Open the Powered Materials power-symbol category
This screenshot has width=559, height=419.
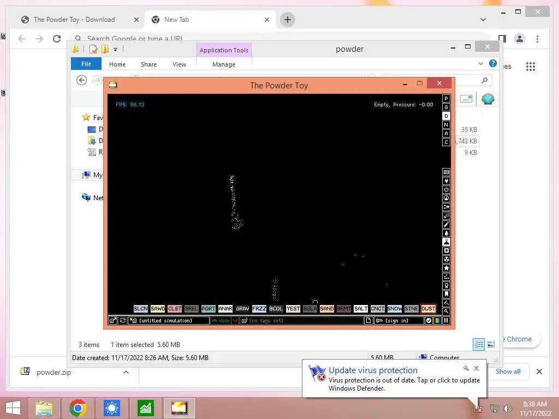pos(446,189)
